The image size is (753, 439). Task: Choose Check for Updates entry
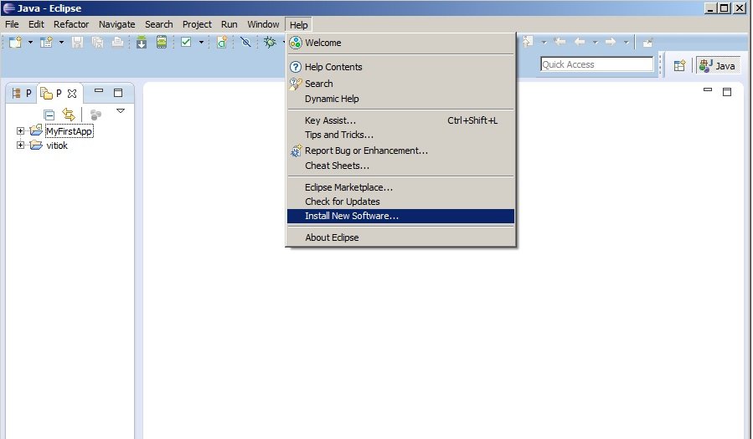click(401, 202)
